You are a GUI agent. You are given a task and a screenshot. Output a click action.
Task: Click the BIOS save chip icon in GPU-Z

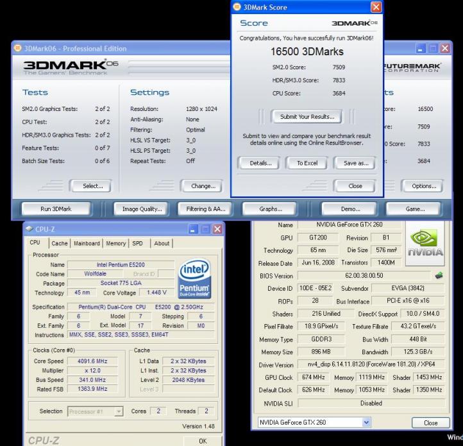[439, 276]
